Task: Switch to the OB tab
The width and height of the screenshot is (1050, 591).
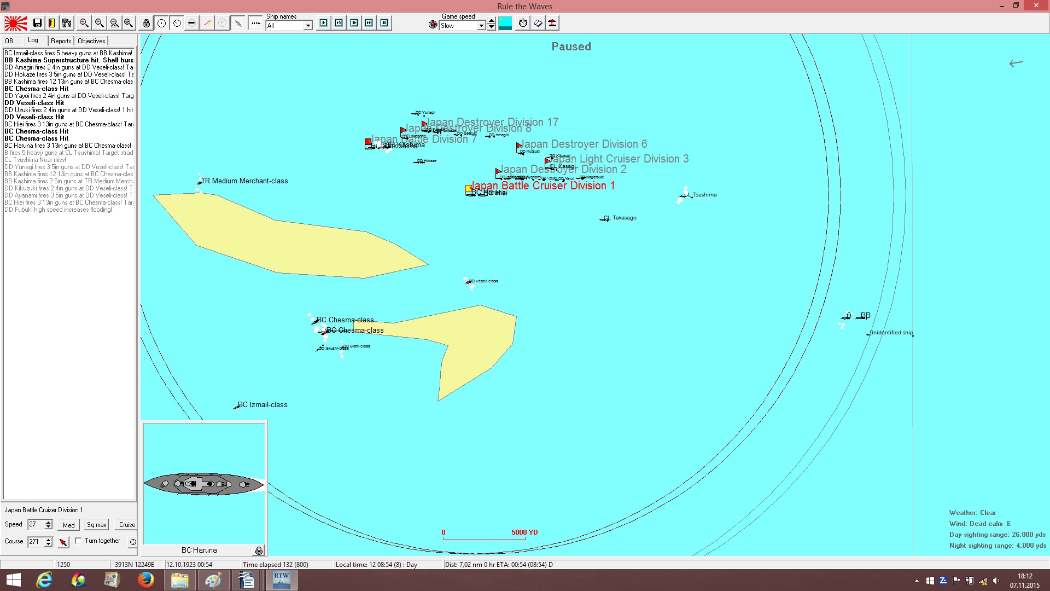Action: pyautogui.click(x=9, y=41)
